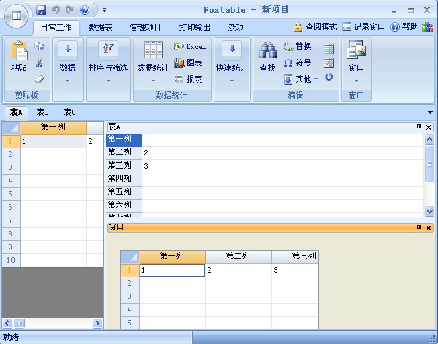Screen dimensions: 438x344
Task: Click the 图表 chart button
Action: click(x=189, y=63)
